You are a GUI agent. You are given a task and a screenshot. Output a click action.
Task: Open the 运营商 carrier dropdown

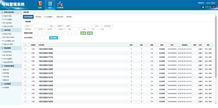tap(61, 26)
